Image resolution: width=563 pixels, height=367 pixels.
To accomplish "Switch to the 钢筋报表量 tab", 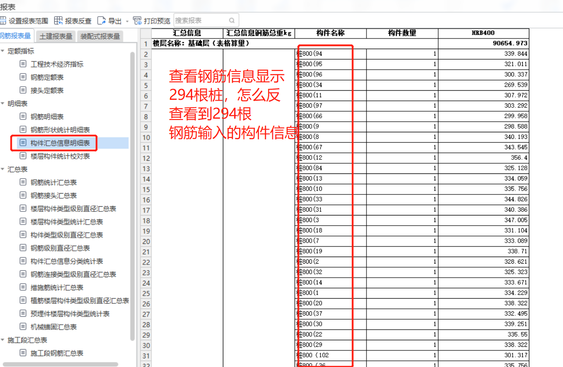I will pyautogui.click(x=16, y=36).
